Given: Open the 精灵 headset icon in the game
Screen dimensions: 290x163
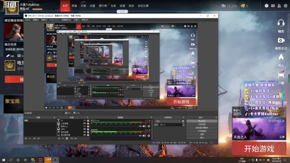Looking at the screenshot, I should click(281, 24).
